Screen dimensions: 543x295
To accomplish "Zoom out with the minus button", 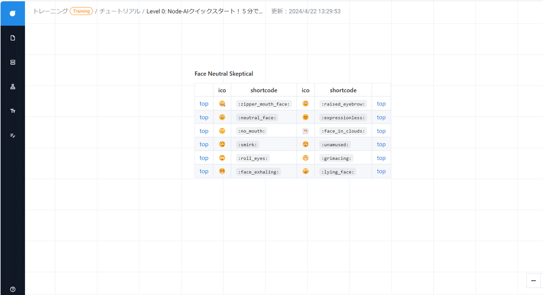I will (533, 281).
